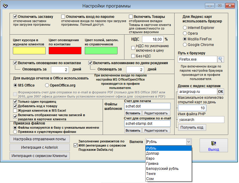239x183 pixels.
Task: Choose Гривна in currency list
Action: click(169, 164)
